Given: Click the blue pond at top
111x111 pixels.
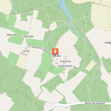Looking at the screenshot, I should click(66, 11).
